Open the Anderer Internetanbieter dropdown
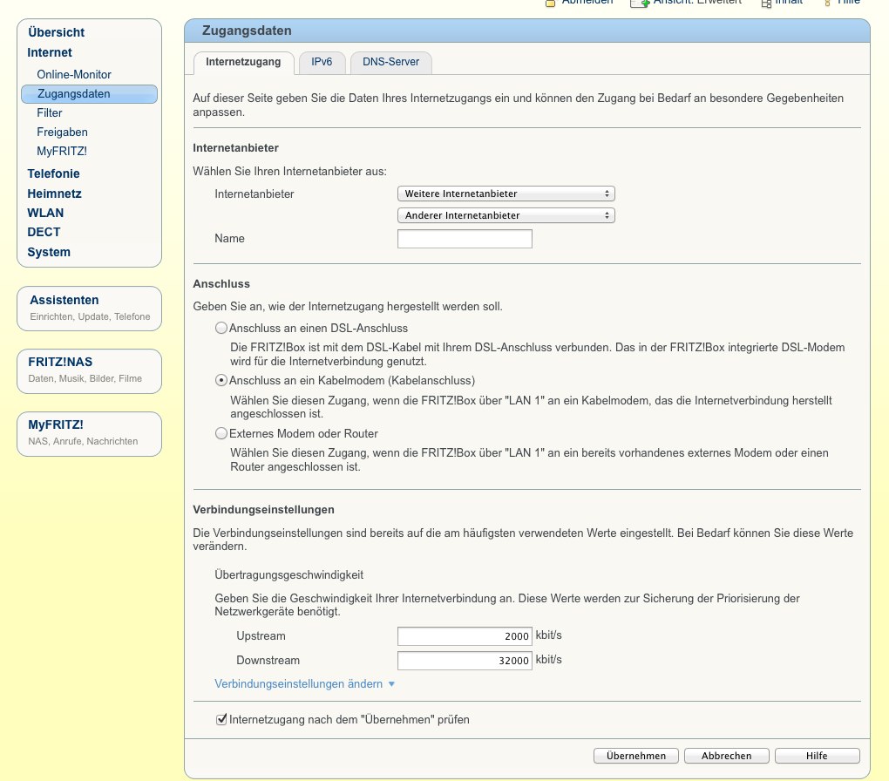The width and height of the screenshot is (889, 781). (x=506, y=215)
